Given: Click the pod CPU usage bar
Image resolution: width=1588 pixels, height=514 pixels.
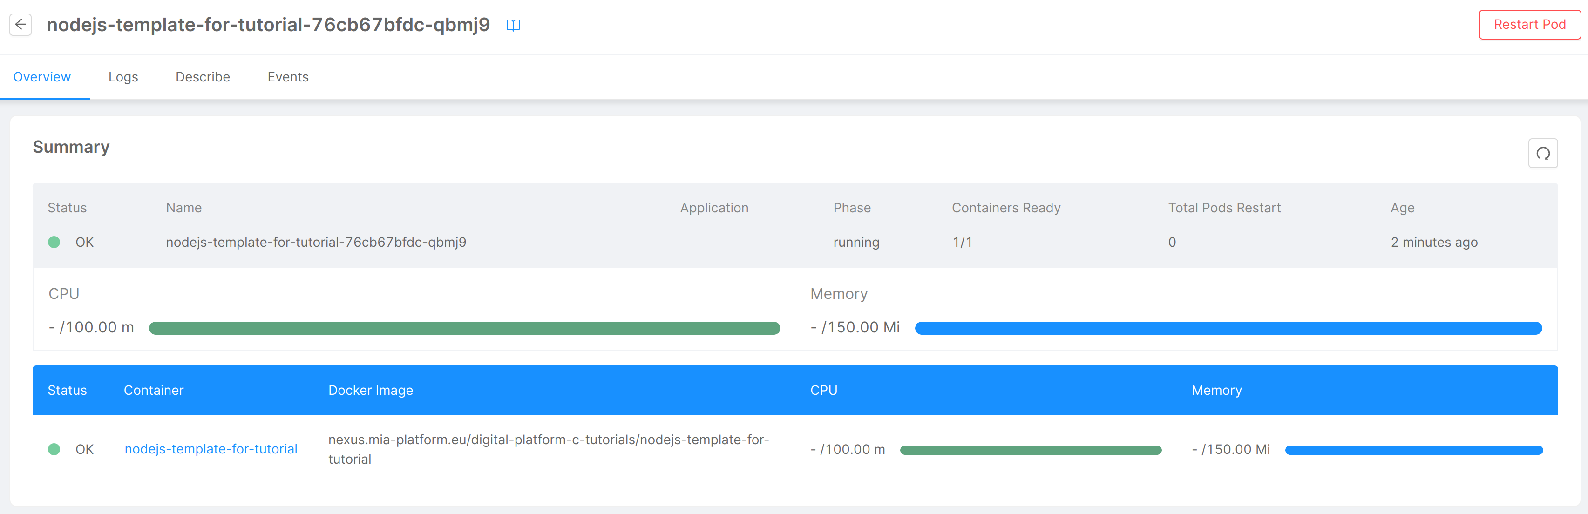Looking at the screenshot, I should tap(464, 328).
